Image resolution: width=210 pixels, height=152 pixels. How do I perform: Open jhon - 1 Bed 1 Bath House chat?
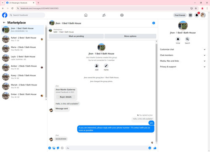pyautogui.click(x=23, y=30)
